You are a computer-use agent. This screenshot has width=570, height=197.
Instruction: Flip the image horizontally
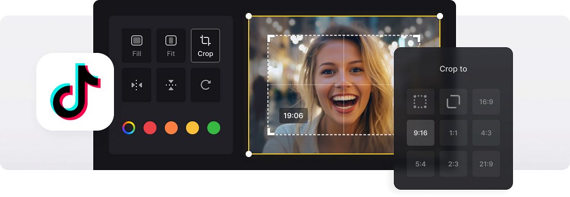136,85
